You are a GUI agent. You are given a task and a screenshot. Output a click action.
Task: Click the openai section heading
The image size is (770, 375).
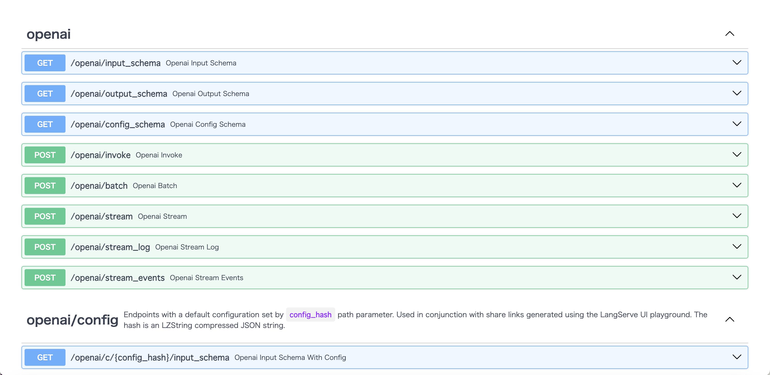tap(49, 34)
